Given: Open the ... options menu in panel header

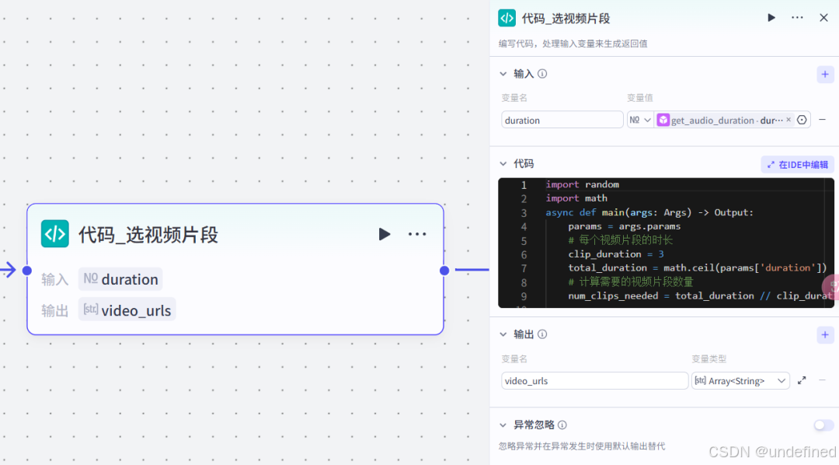Looking at the screenshot, I should tap(797, 17).
